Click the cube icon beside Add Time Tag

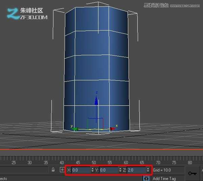coord(146,179)
